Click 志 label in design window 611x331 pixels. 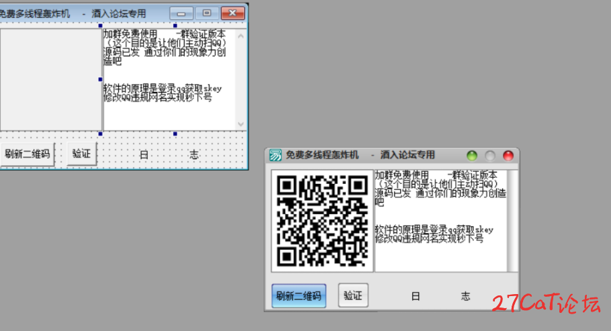click(x=194, y=155)
